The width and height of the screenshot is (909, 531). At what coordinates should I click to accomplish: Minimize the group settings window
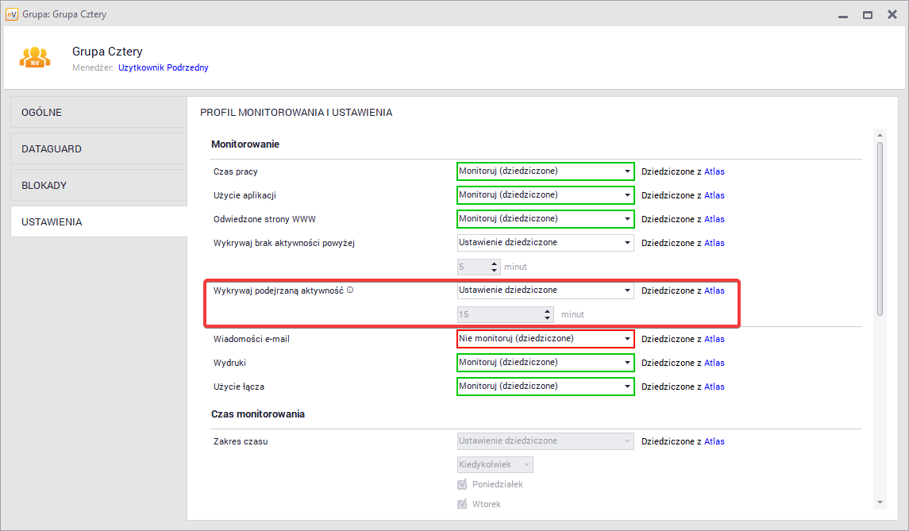pos(844,14)
